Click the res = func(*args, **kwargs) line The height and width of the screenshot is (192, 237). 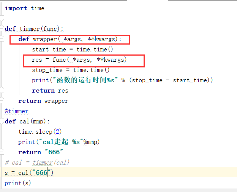79,60
